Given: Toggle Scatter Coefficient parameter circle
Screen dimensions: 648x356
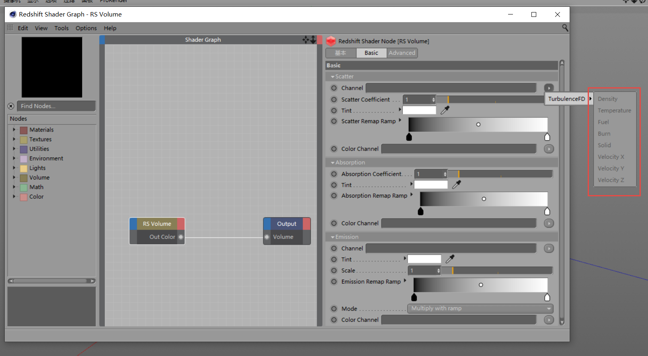Looking at the screenshot, I should point(334,99).
